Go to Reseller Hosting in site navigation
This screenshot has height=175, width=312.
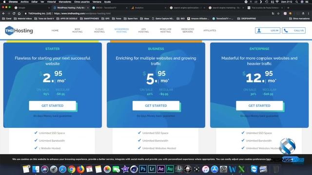(166, 30)
